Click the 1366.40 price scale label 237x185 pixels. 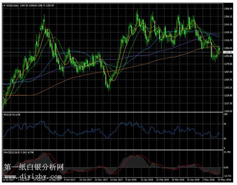(x=228, y=9)
